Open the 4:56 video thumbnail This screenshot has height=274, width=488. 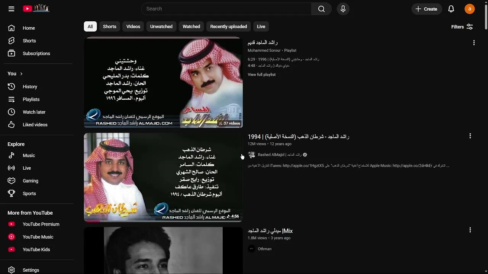click(x=163, y=177)
